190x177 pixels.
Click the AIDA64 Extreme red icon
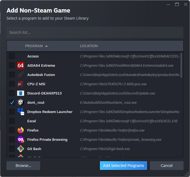click(21, 65)
